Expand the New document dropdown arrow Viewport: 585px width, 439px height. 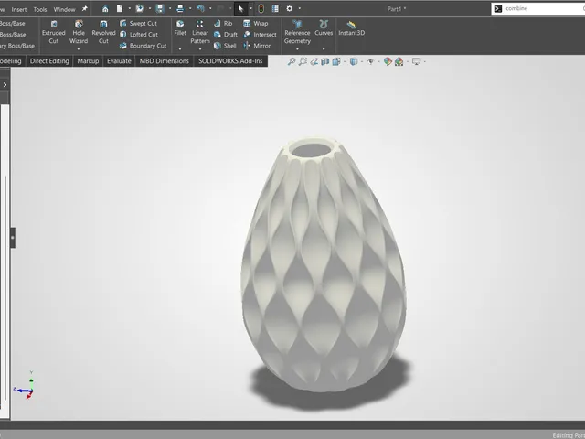(130, 8)
